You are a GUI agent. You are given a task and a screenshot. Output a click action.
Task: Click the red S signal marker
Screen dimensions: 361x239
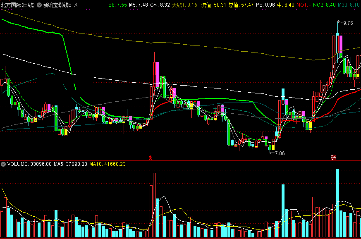tap(151, 158)
